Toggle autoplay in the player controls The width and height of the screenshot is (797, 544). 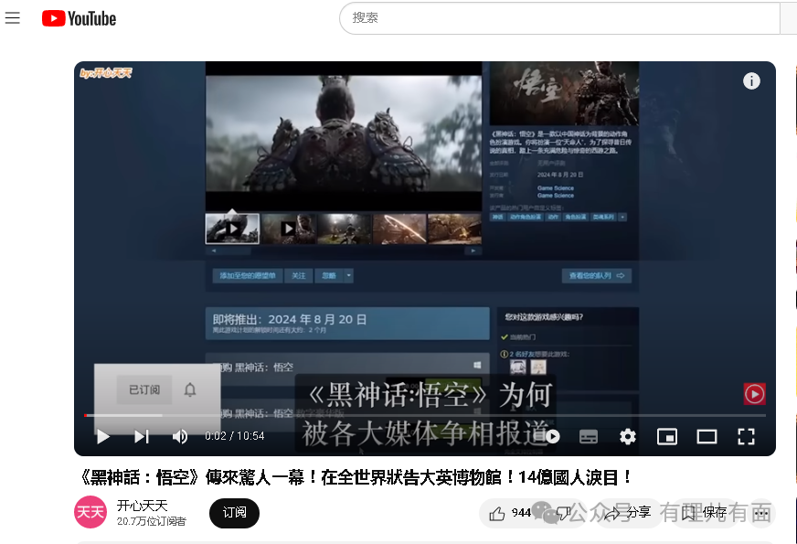point(552,437)
